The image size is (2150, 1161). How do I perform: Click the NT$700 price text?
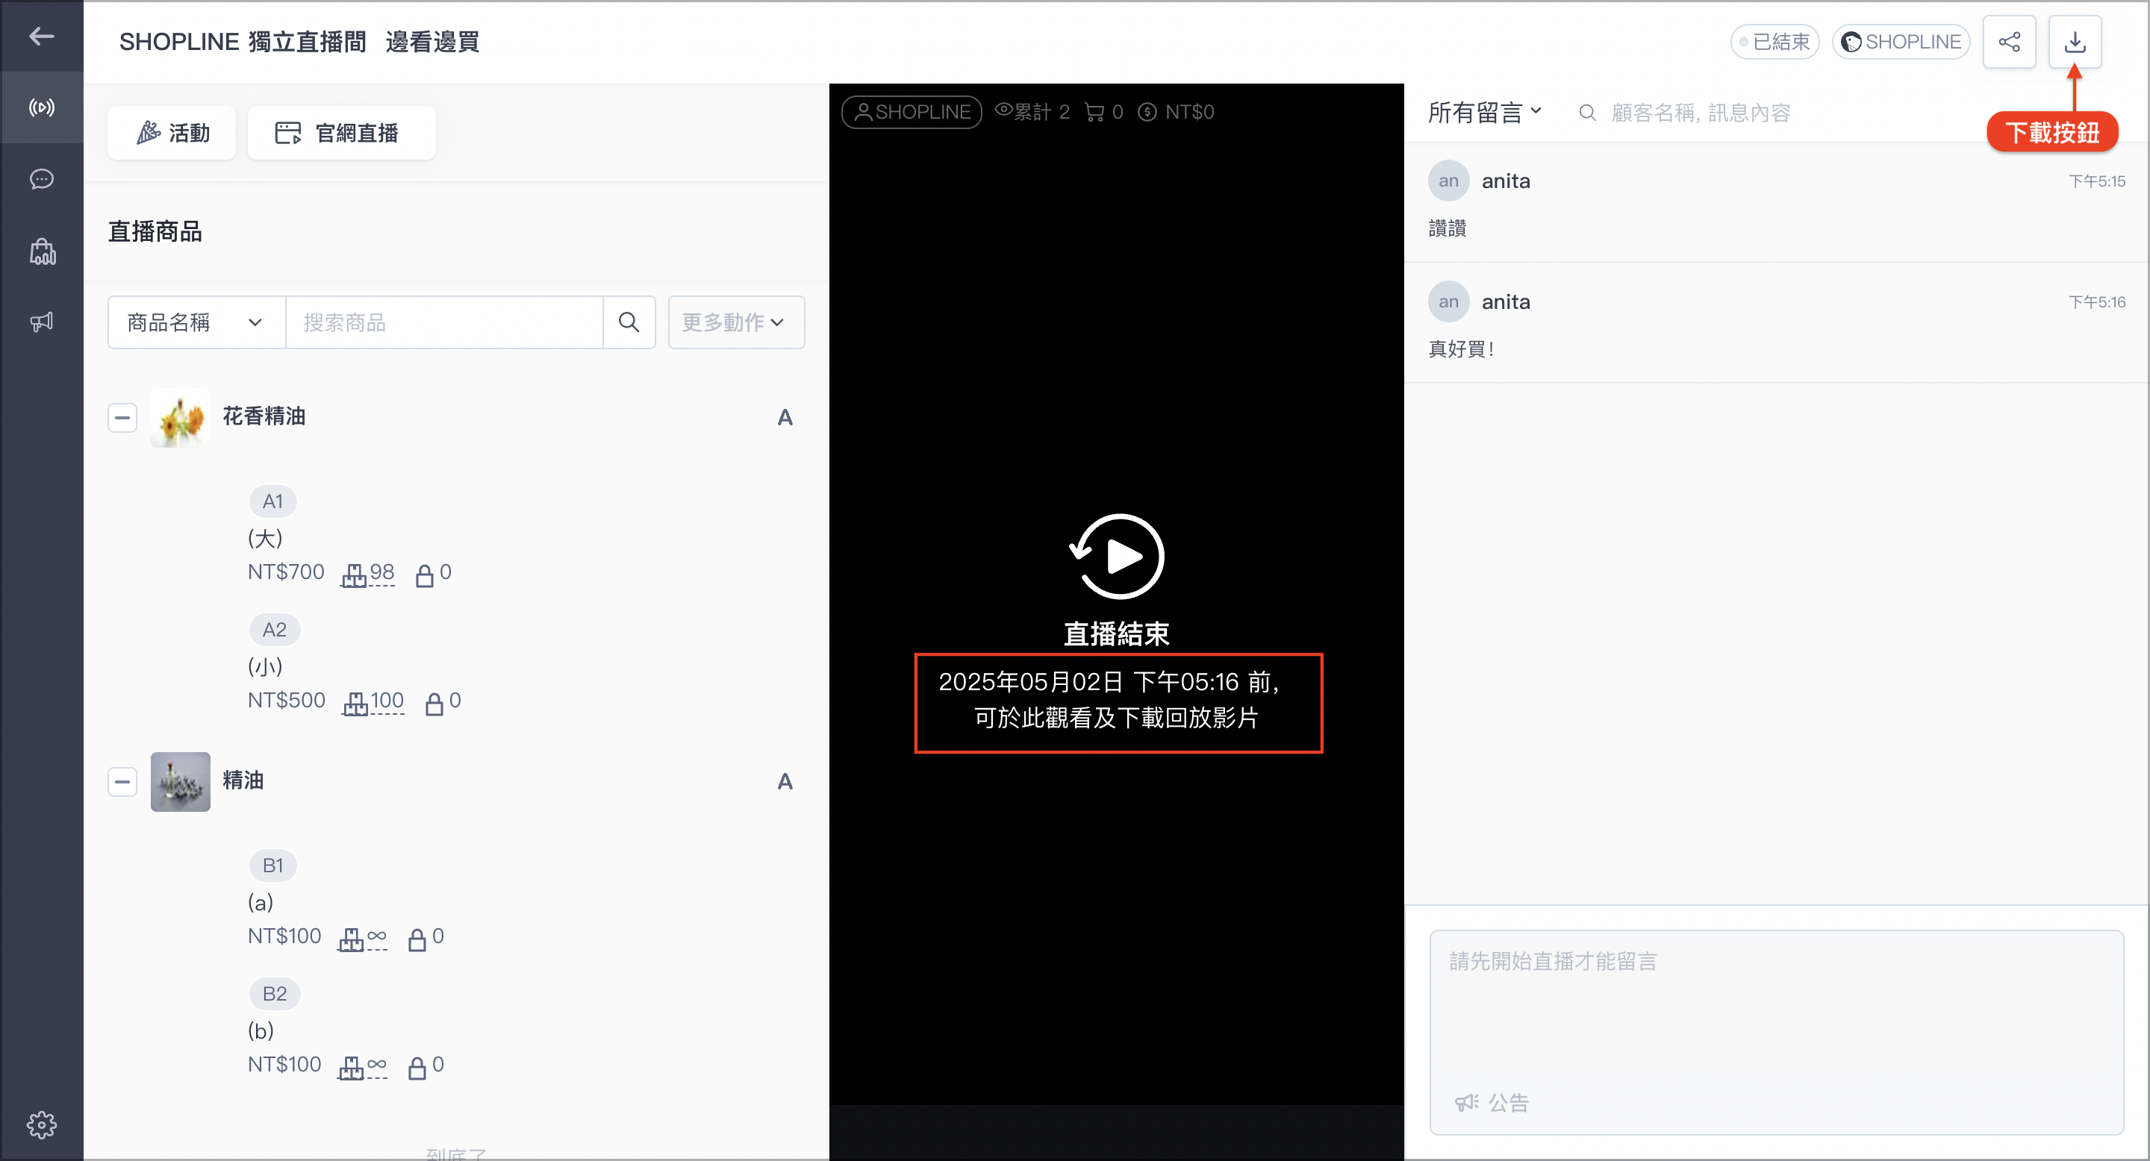286,572
